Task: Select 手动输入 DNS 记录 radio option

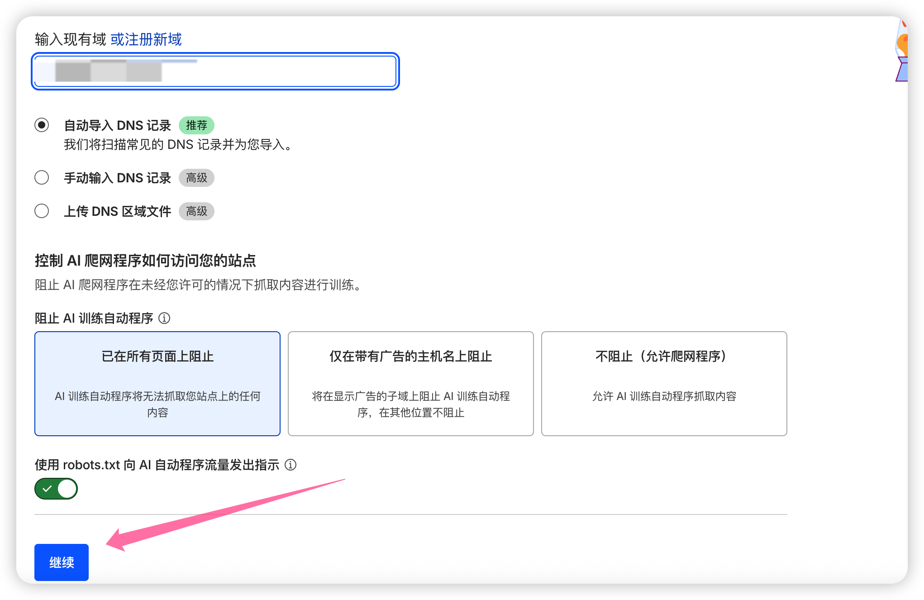Action: coord(42,177)
